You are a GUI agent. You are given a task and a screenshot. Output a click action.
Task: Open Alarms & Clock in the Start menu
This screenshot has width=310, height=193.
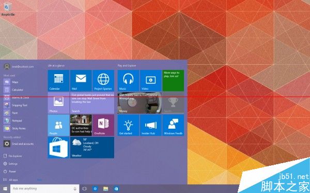[x=16, y=97]
